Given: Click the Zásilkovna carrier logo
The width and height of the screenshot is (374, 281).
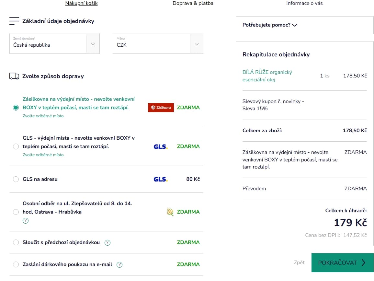Looking at the screenshot, I should click(x=161, y=108).
